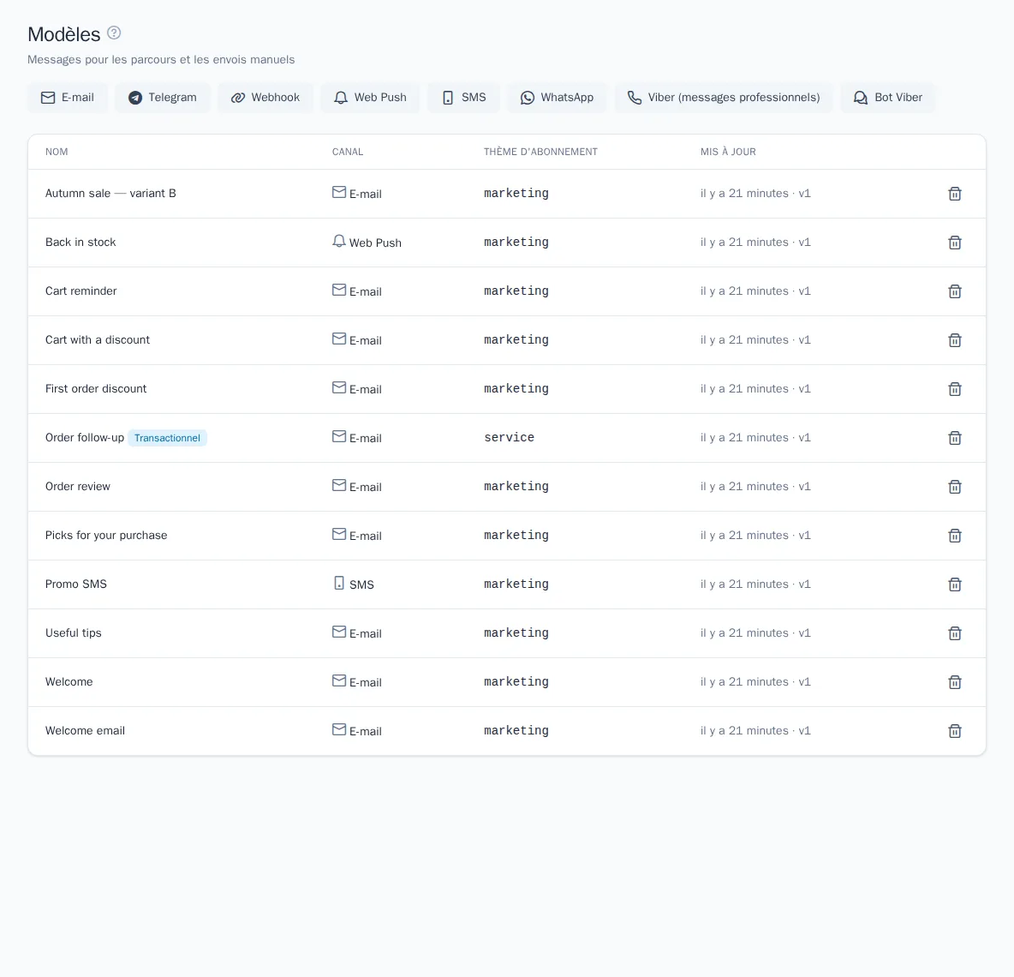Delete the Promo SMS template
Viewport: 1014px width, 977px height.
click(x=955, y=584)
